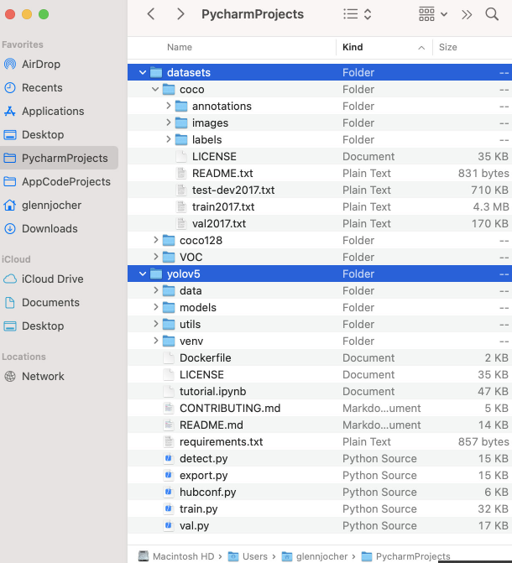Open iCloud Drive in the sidebar
This screenshot has height=563, width=512.
[x=52, y=279]
